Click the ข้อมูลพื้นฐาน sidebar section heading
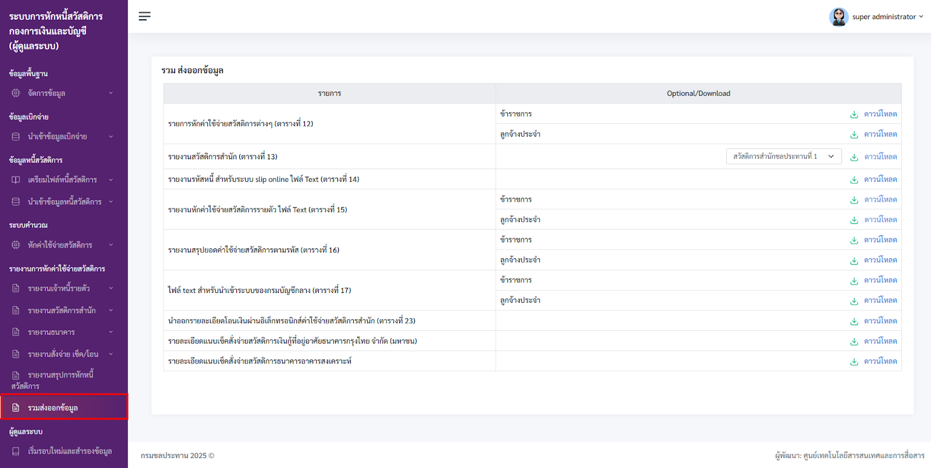Screen dimensions: 931x468 point(29,74)
